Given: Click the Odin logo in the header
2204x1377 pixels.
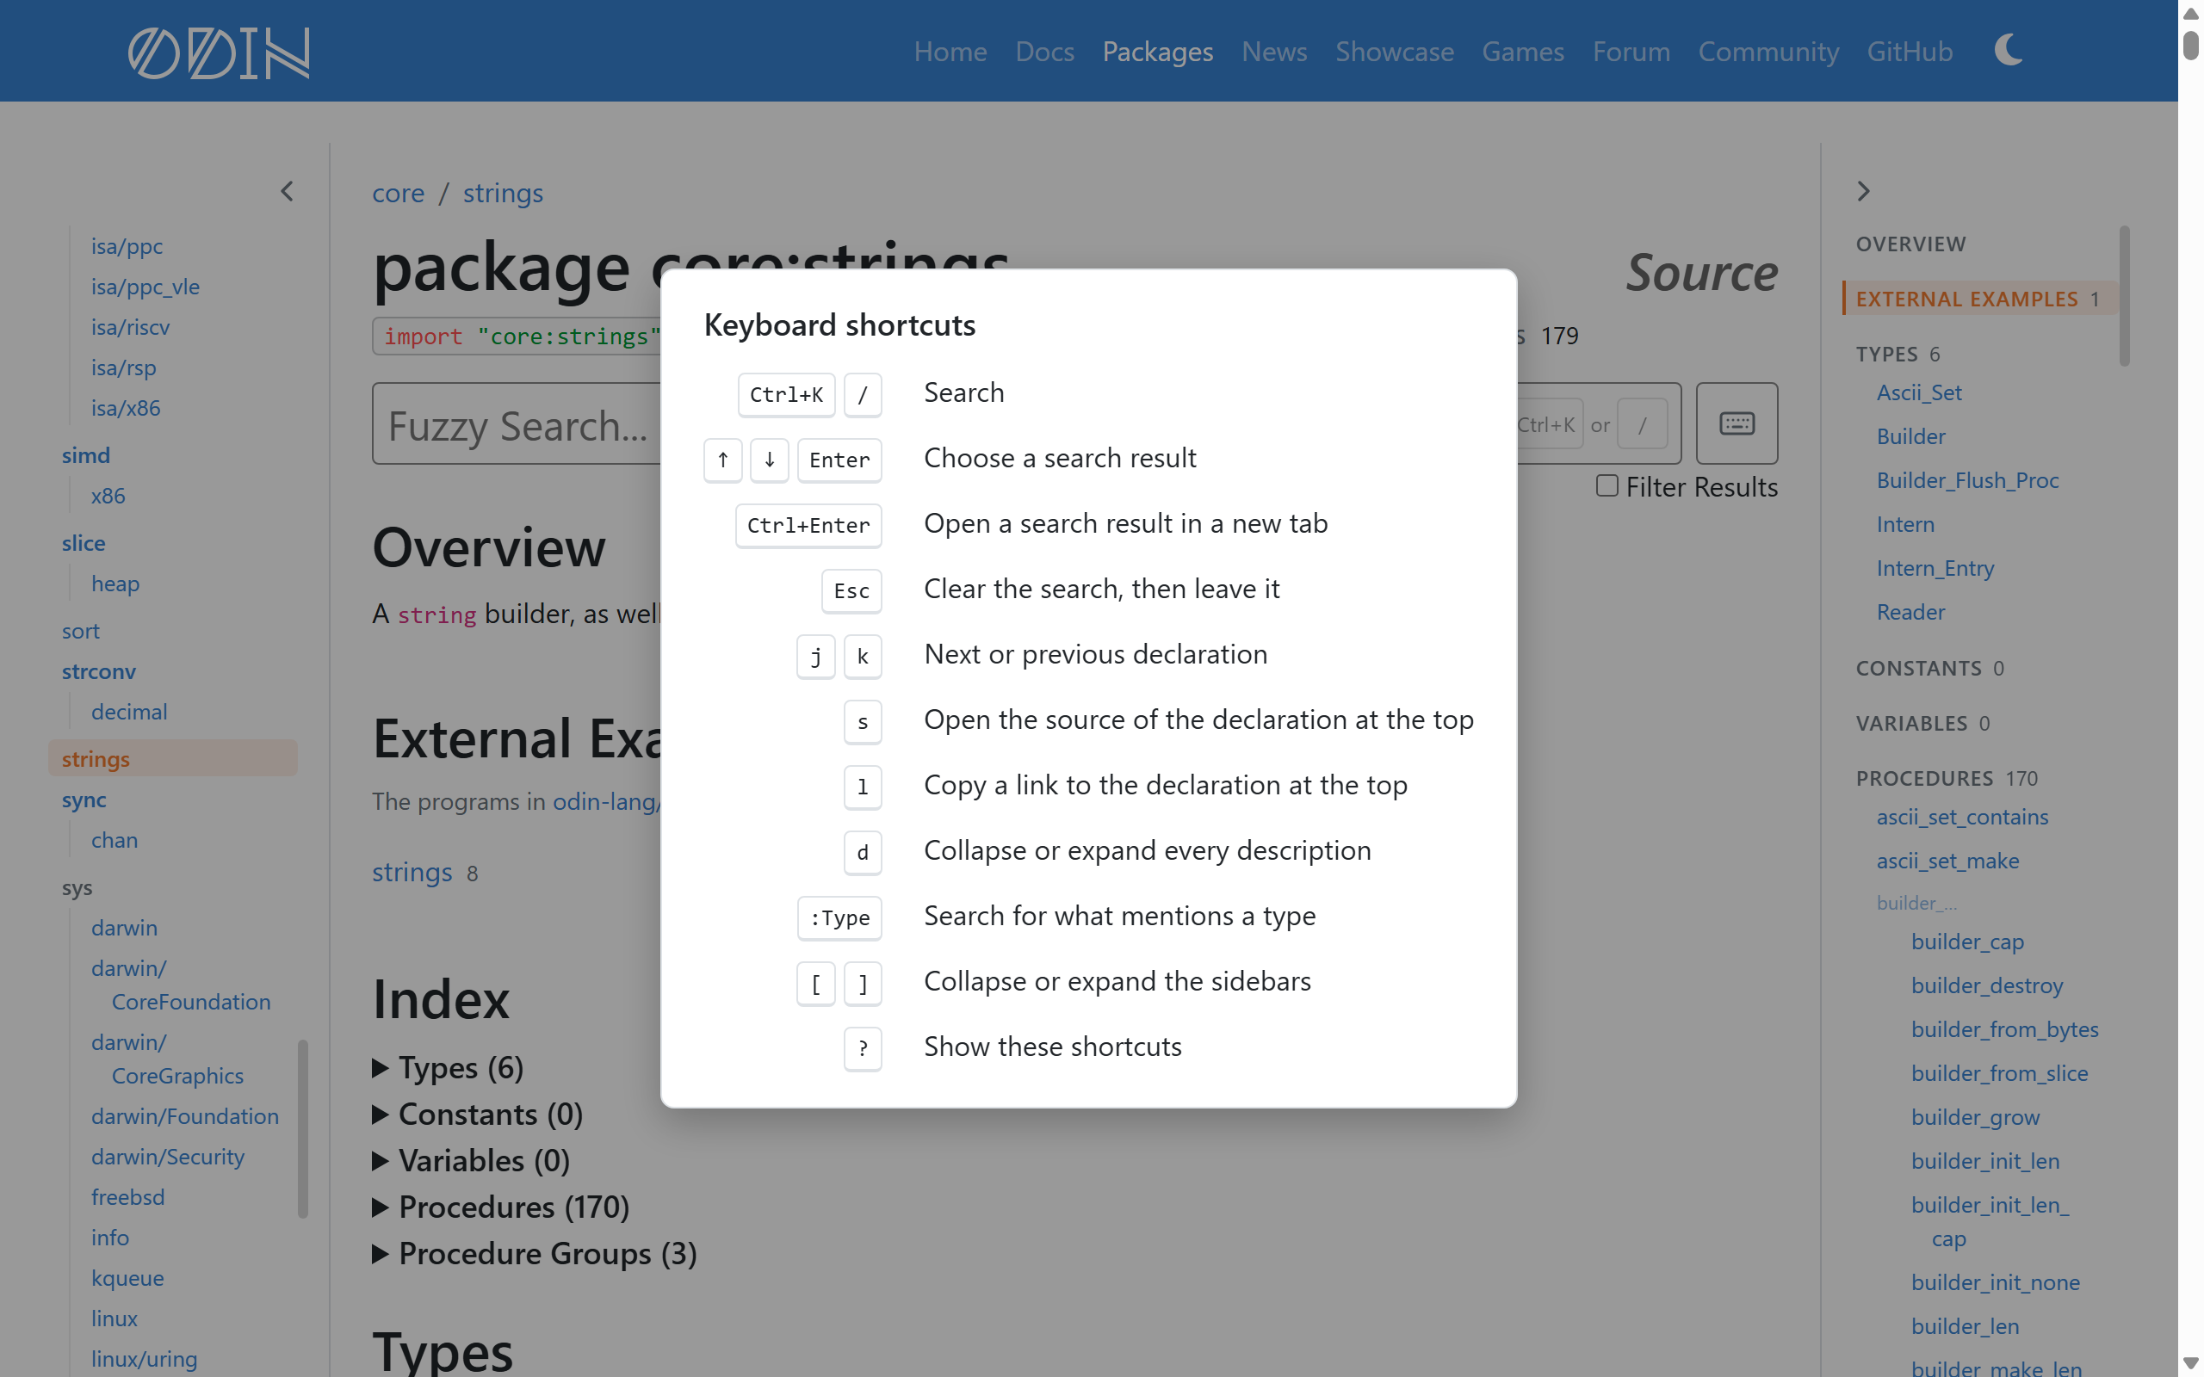Looking at the screenshot, I should (219, 52).
